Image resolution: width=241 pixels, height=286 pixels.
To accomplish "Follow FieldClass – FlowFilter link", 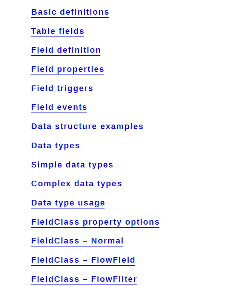I will point(84,279).
